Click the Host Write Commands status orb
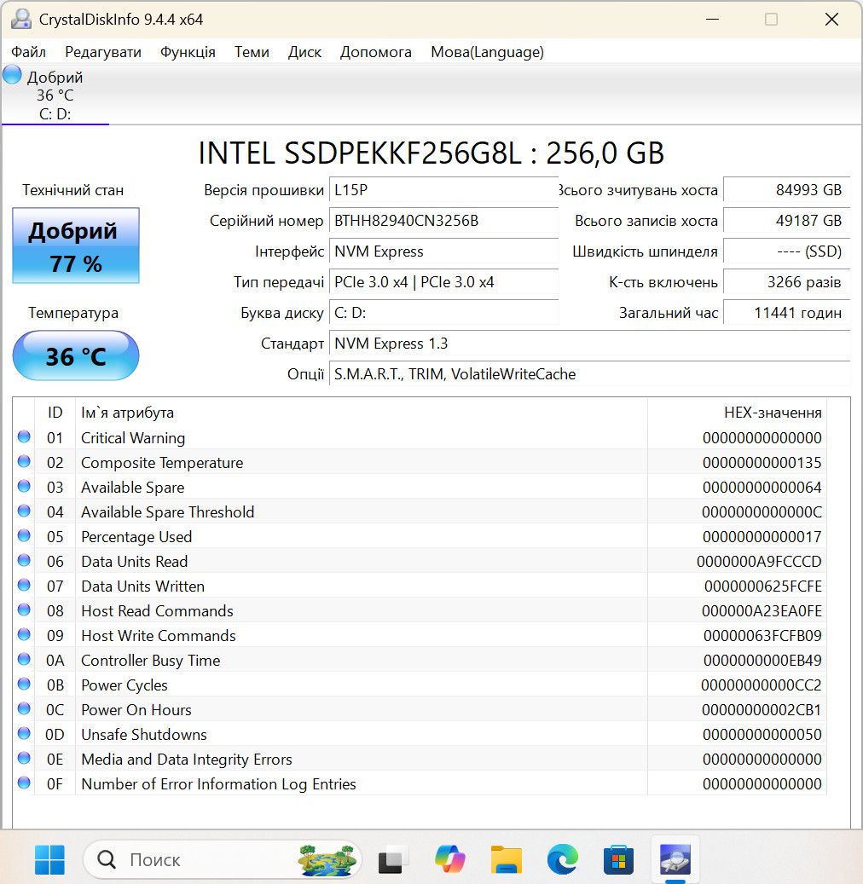Screen dimensions: 863x884 [x=24, y=635]
